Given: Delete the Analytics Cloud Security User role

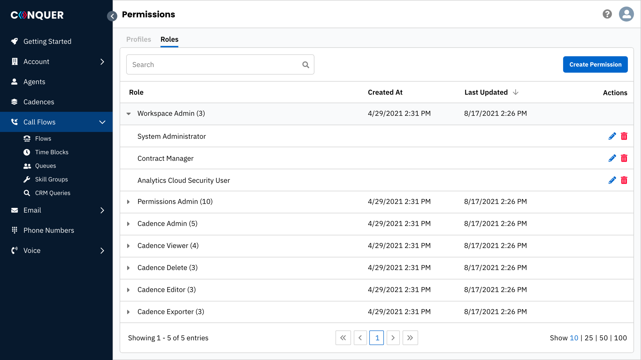Looking at the screenshot, I should [x=624, y=180].
